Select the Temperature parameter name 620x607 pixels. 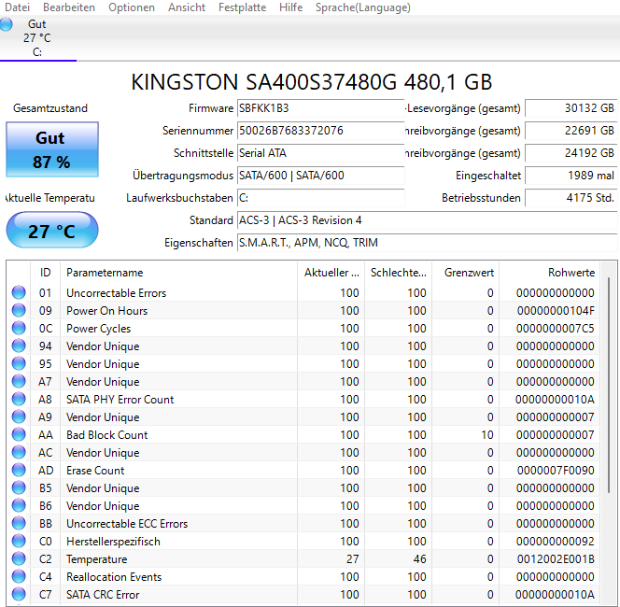pos(97,559)
